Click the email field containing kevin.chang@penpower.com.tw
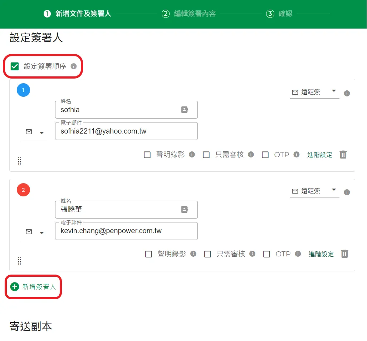The height and width of the screenshot is (341, 367). (126, 231)
